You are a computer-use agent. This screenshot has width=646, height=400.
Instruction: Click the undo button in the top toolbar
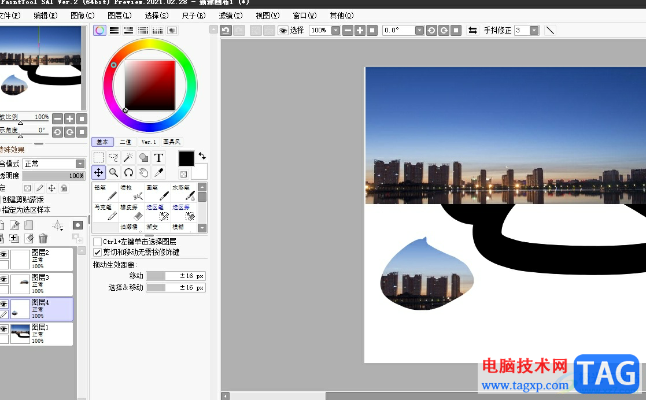(226, 31)
